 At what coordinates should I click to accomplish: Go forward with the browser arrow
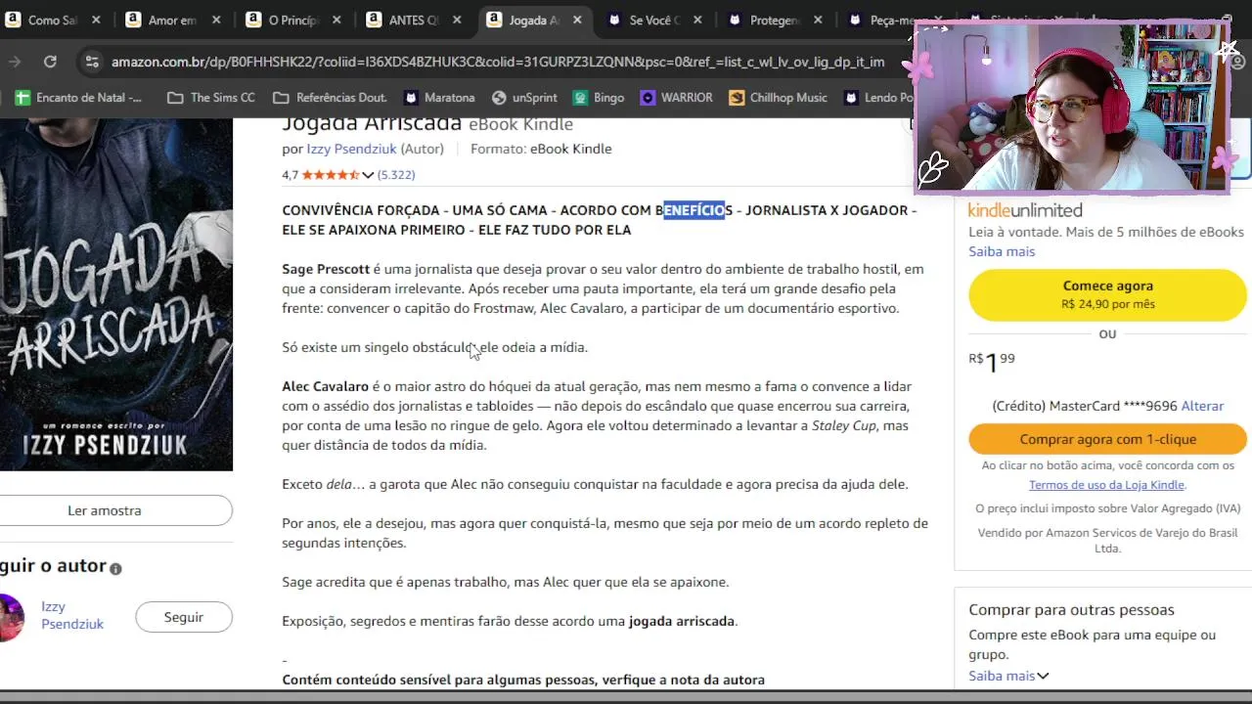click(14, 62)
